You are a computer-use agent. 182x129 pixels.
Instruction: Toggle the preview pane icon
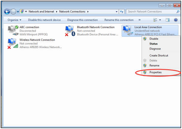pyautogui.click(x=168, y=20)
